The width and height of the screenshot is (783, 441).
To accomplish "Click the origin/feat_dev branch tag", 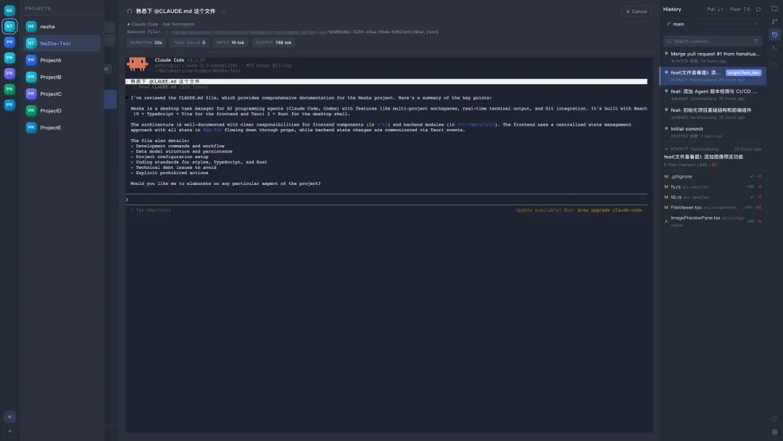I will (x=744, y=73).
